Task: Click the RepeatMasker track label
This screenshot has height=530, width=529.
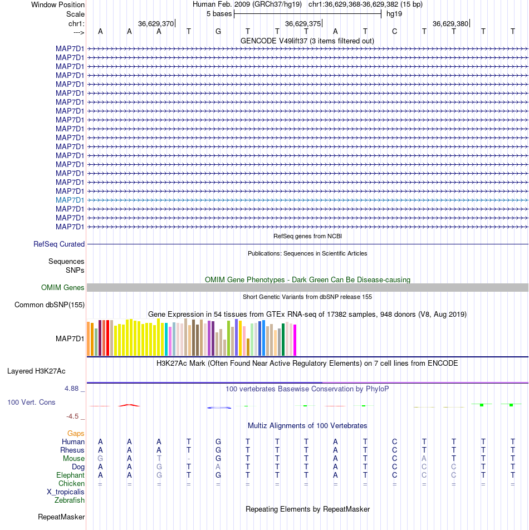Action: click(x=61, y=517)
